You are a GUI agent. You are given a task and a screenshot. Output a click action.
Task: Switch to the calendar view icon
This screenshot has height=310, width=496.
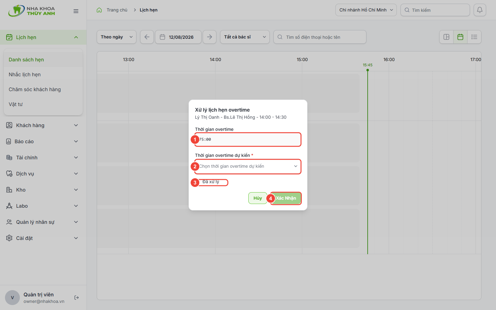(x=460, y=37)
